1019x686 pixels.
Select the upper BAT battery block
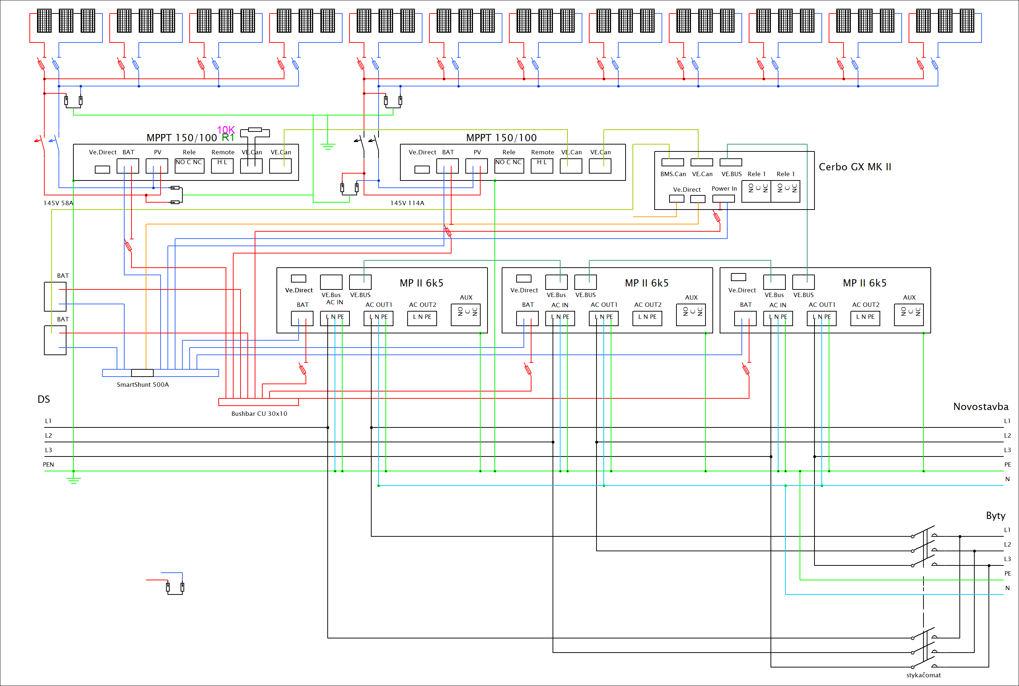(55, 297)
